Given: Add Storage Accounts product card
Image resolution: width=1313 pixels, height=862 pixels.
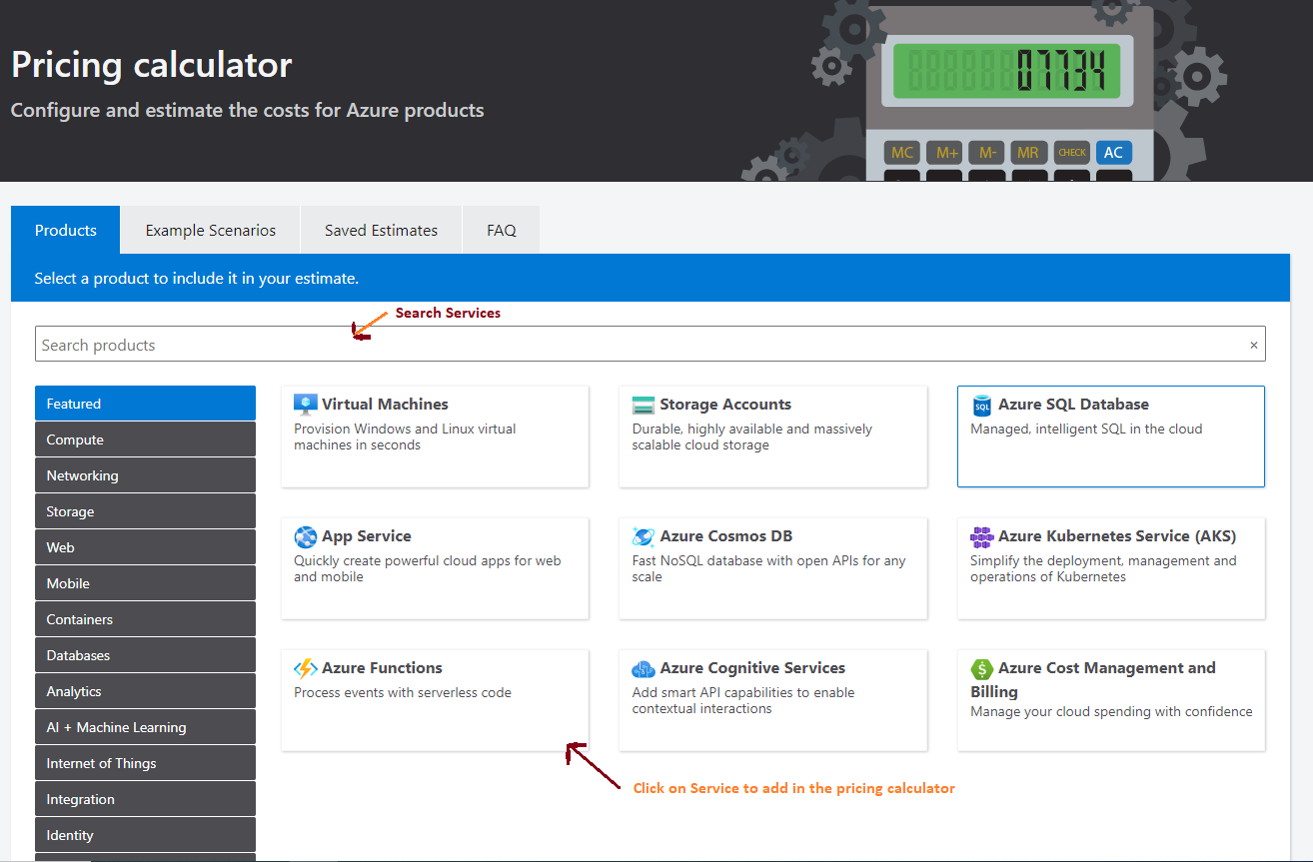Looking at the screenshot, I should pos(773,436).
